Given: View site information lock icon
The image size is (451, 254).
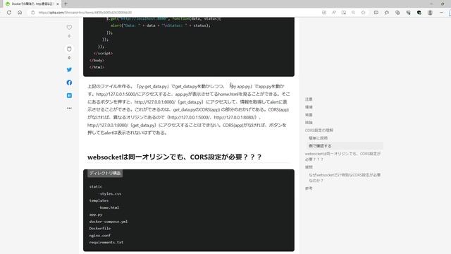Looking at the screenshot, I should tap(33, 13).
